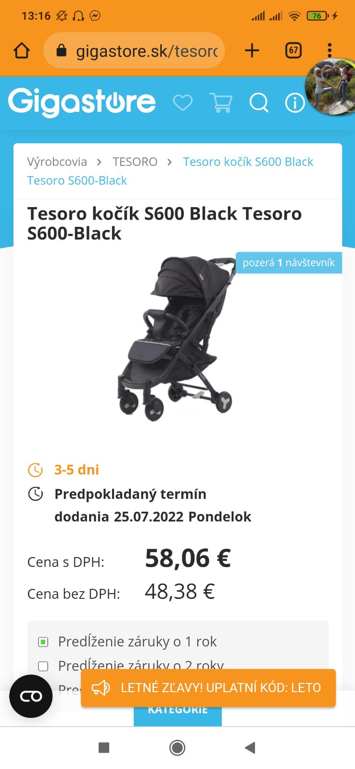The image size is (355, 769).
Task: Tap the Gigastore logo
Action: pos(82,102)
